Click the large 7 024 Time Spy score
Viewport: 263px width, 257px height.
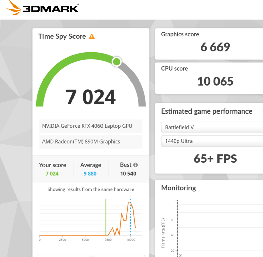tap(91, 97)
